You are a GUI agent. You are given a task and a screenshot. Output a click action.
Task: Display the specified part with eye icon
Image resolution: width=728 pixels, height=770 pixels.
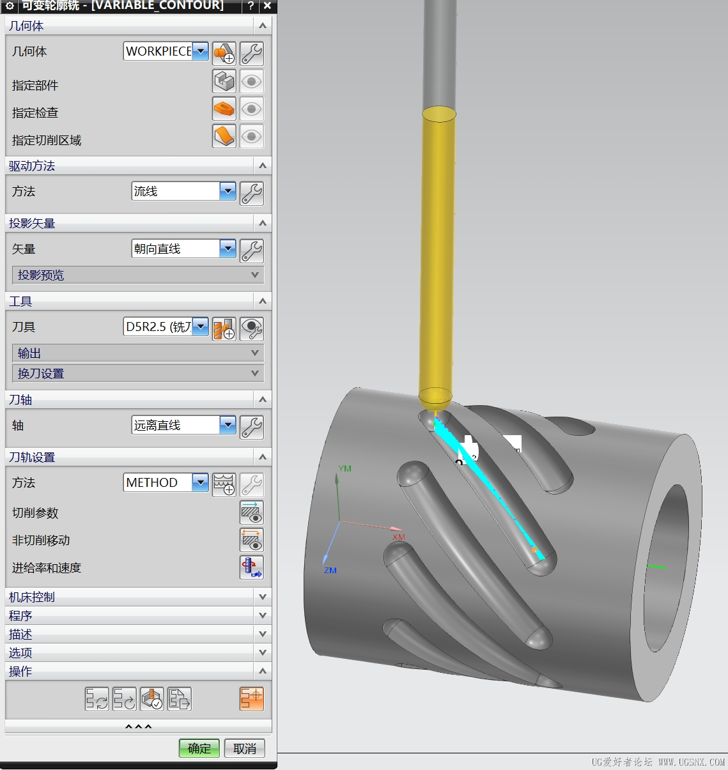pos(252,81)
